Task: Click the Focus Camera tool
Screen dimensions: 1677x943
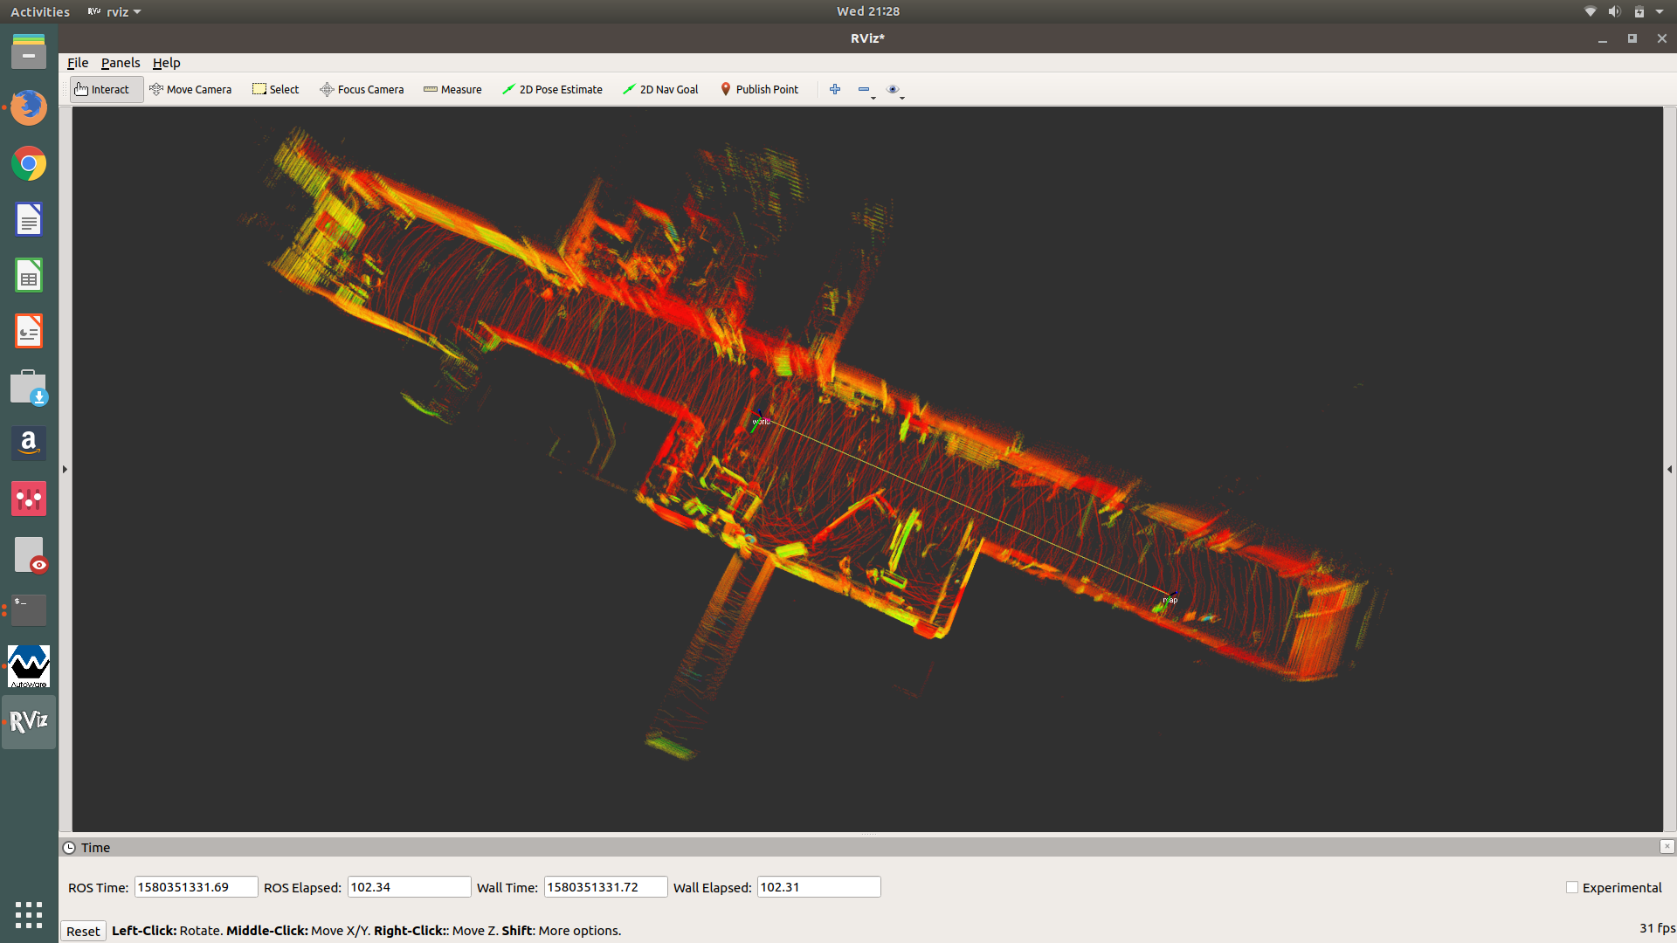Action: (362, 89)
